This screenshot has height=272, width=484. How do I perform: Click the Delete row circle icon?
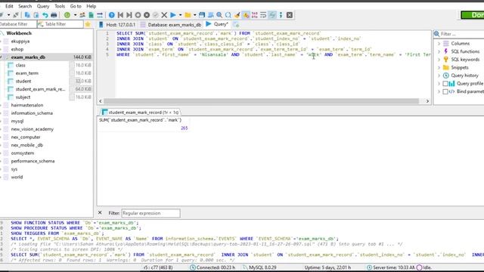(147, 15)
